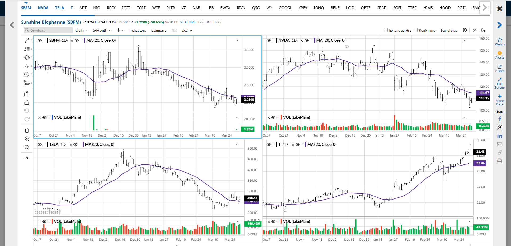Viewport: 511px width, 246px height.
Task: Enable the magnet snap tool
Action: (x=27, y=94)
